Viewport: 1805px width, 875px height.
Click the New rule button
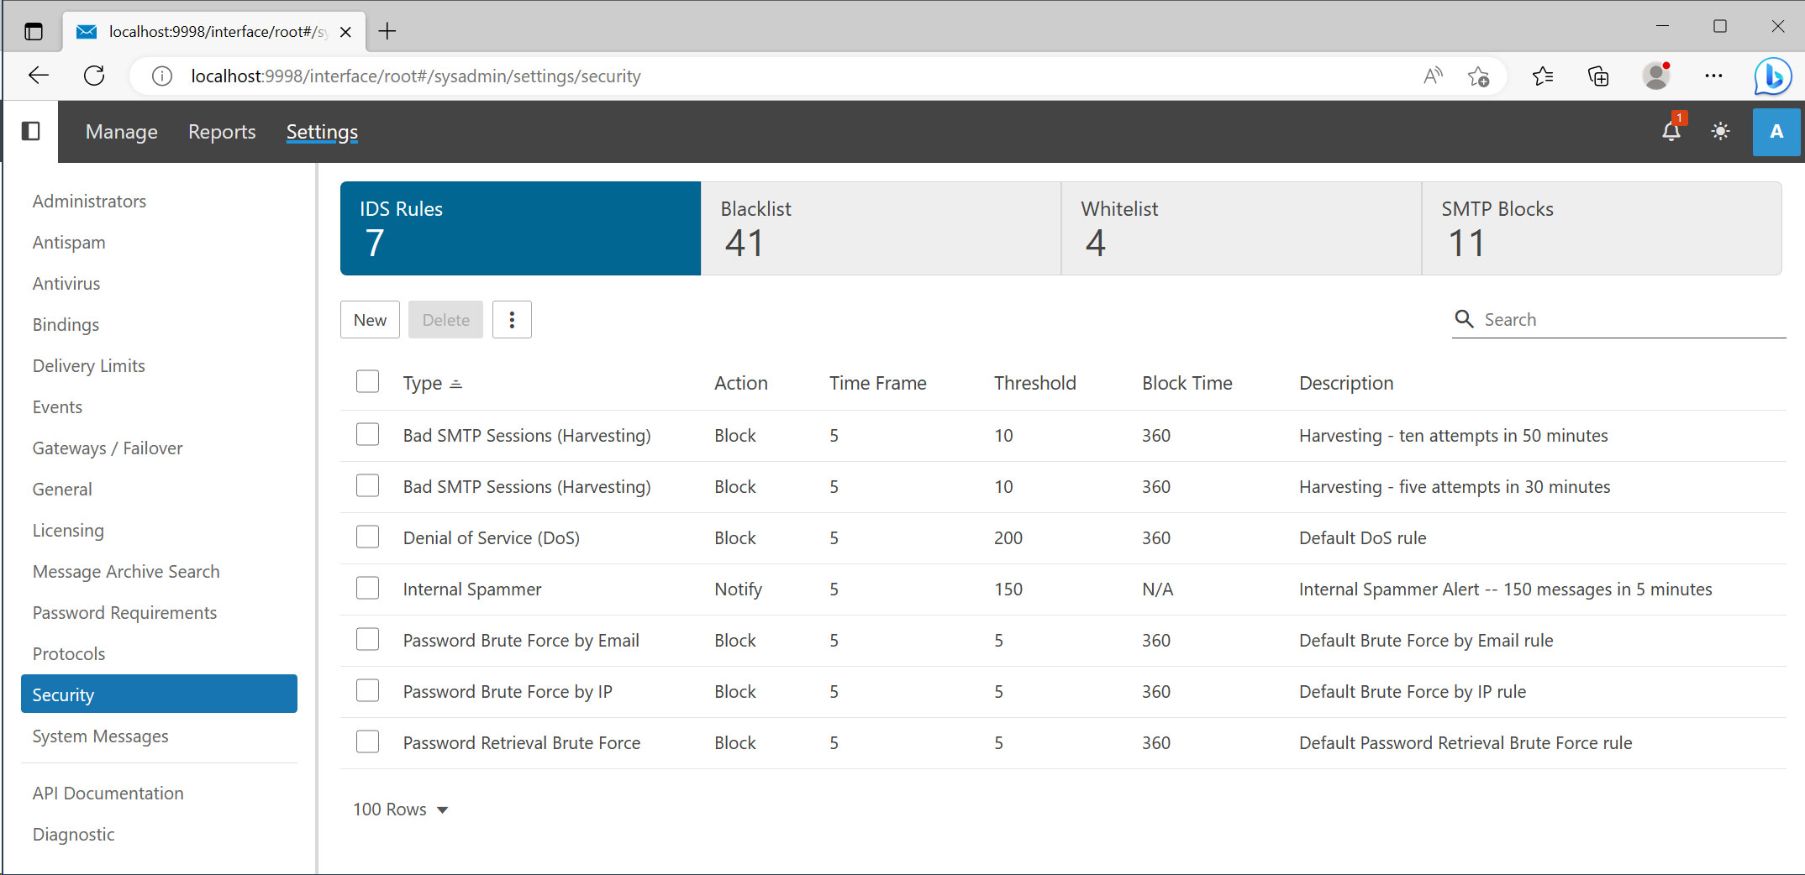370,320
